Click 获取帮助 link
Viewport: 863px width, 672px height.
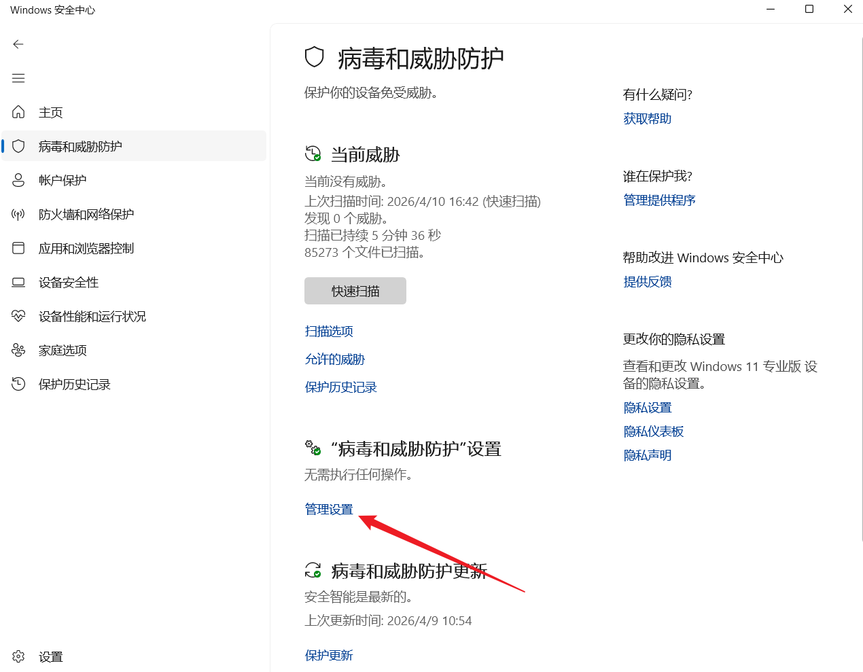(648, 118)
